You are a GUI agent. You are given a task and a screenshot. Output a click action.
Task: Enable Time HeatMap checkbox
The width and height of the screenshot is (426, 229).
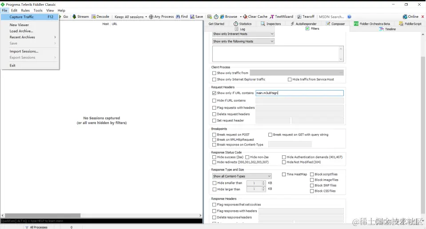284,174
